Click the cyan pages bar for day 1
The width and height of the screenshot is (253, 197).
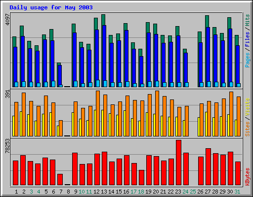(x=16, y=84)
